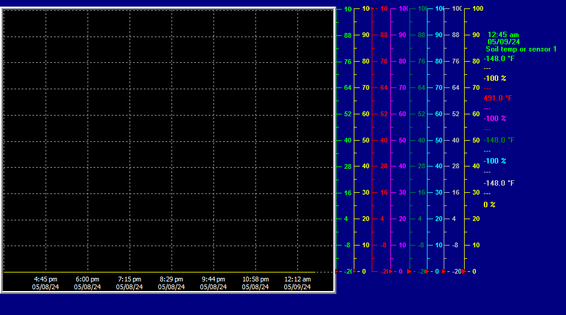The width and height of the screenshot is (566, 315).
Task: Click the green '05/09/24' date in the legend
Action: click(x=504, y=42)
